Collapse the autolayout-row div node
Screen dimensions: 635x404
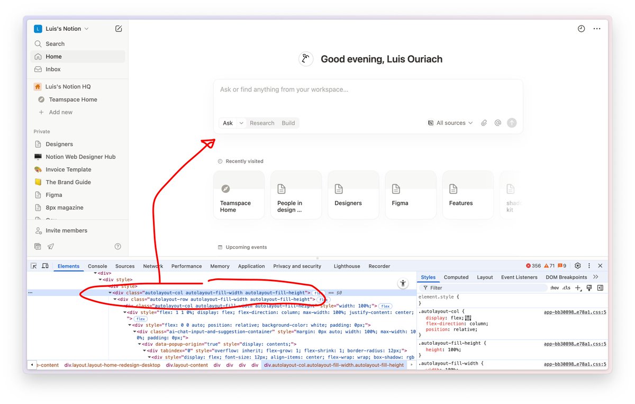click(115, 299)
